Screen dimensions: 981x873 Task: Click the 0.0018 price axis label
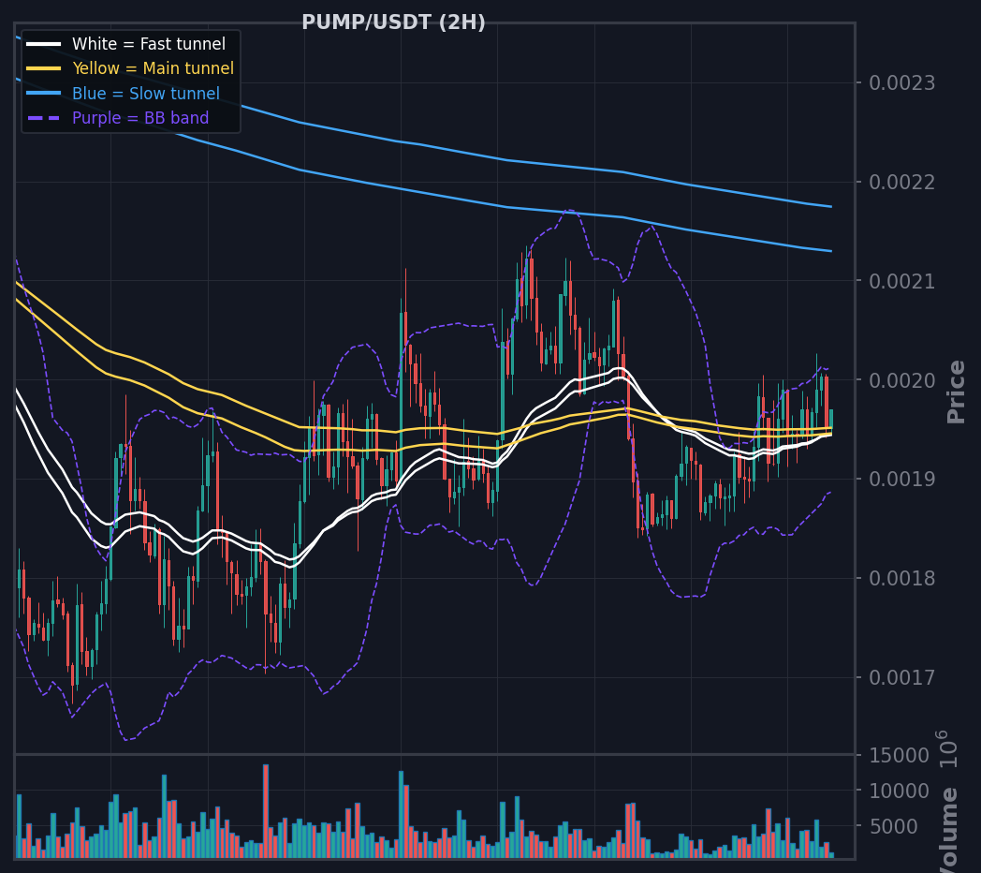(901, 578)
